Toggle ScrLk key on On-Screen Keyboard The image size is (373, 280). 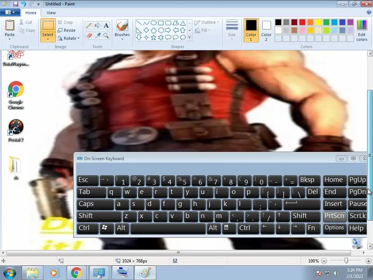357,217
